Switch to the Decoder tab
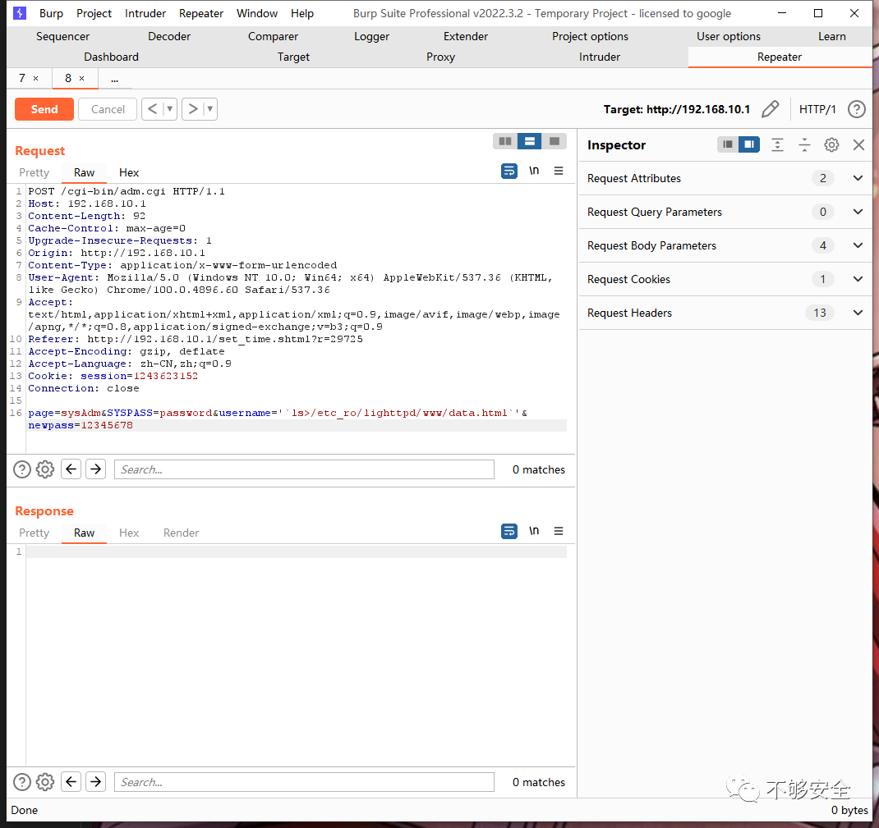879x828 pixels. [169, 36]
